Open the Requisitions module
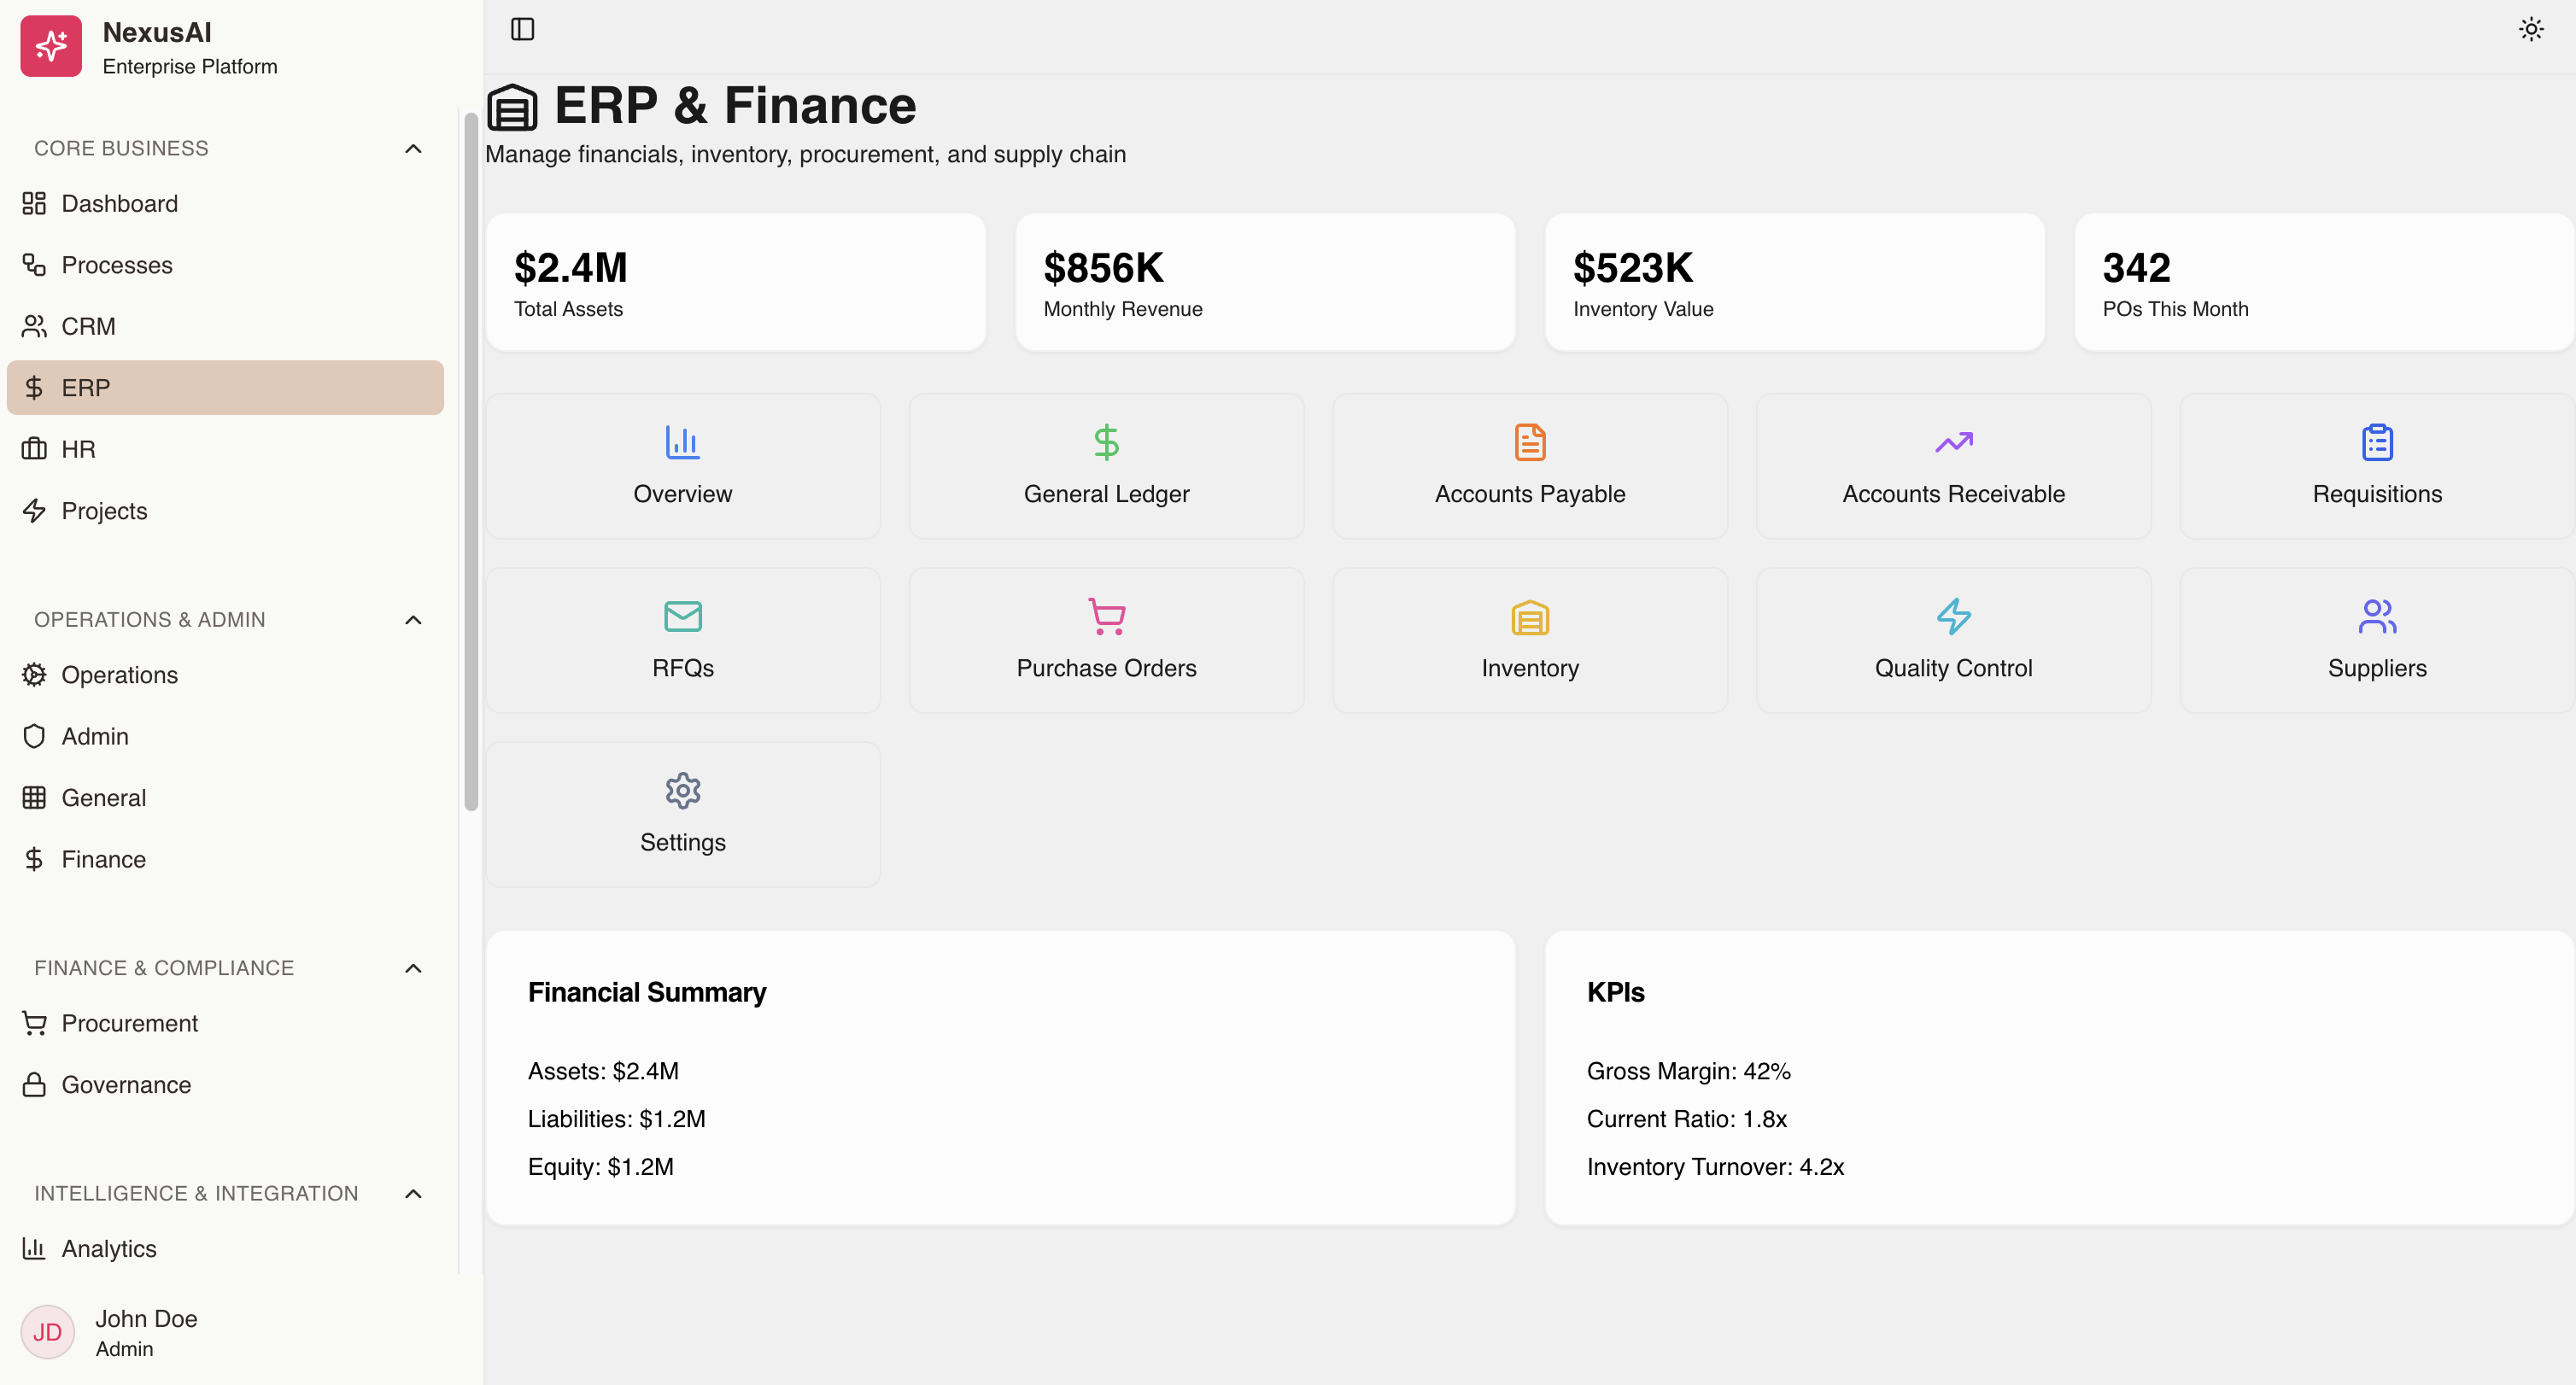The width and height of the screenshot is (2576, 1385). (x=2377, y=466)
